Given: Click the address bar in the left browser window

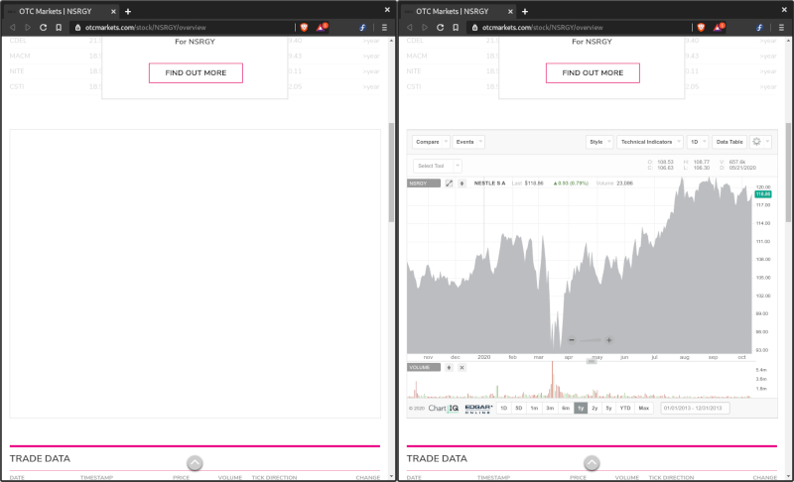Looking at the screenshot, I should pyautogui.click(x=183, y=28).
